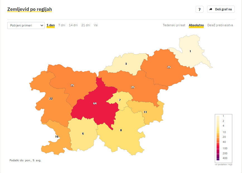Screen dimensions: 242x173
Task: Switch to Tedenski prirast view
Action: point(174,25)
